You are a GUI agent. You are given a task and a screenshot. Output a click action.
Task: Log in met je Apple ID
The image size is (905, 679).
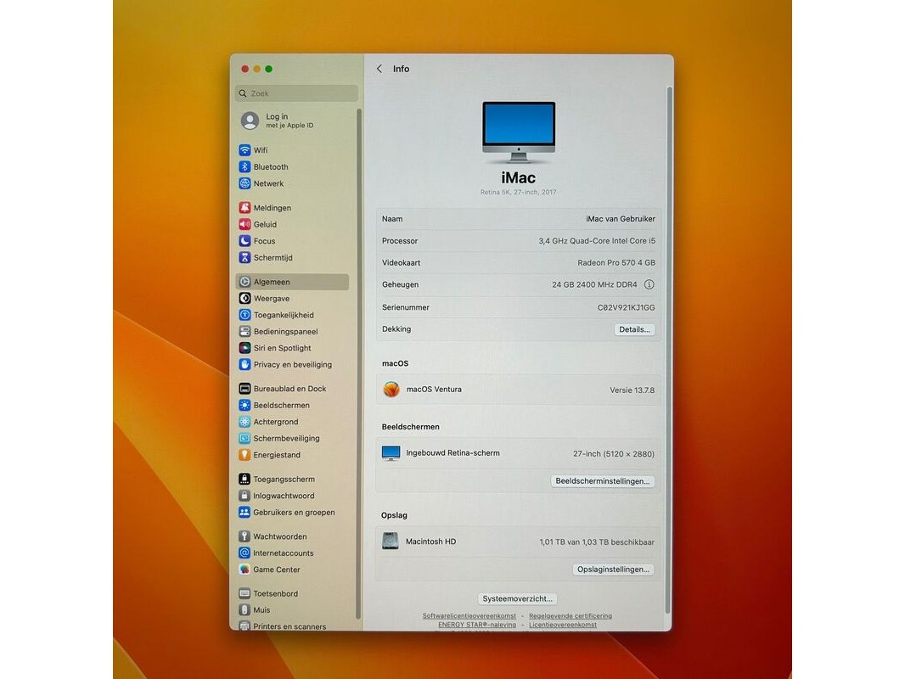(289, 121)
